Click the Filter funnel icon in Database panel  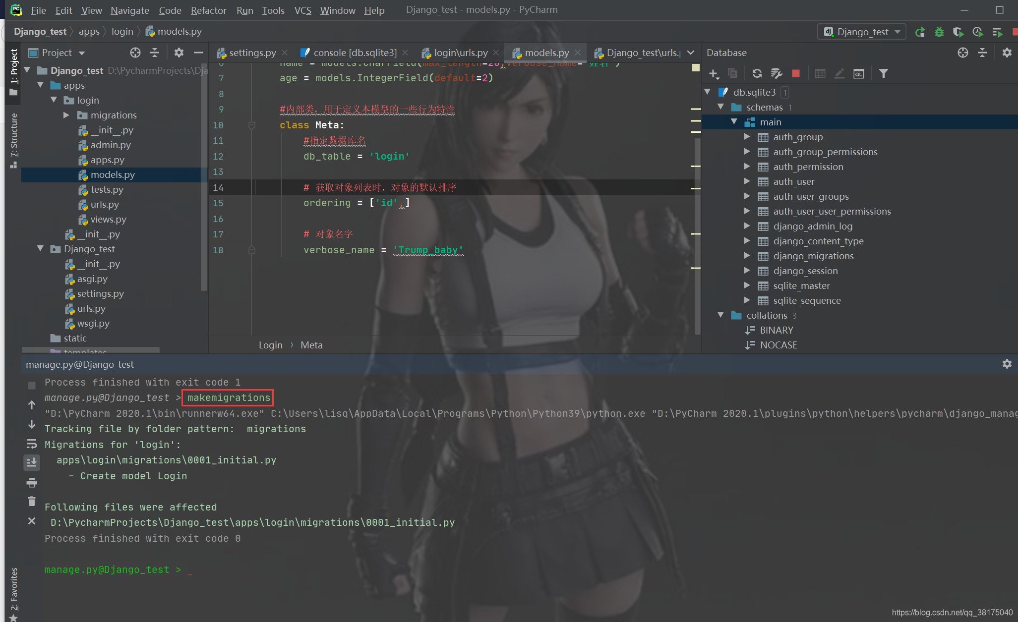(x=883, y=73)
